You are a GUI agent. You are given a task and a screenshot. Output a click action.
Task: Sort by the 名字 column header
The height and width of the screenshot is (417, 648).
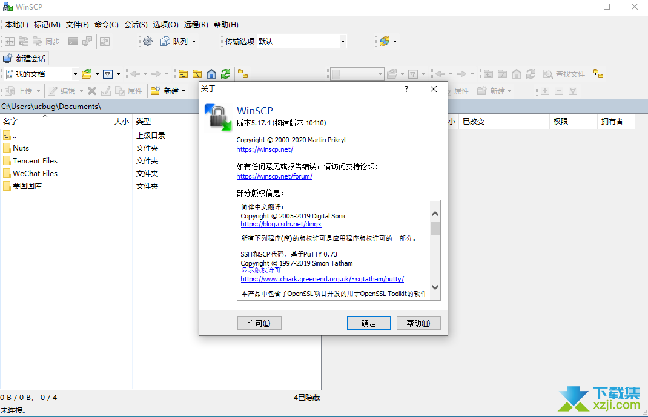[45, 122]
